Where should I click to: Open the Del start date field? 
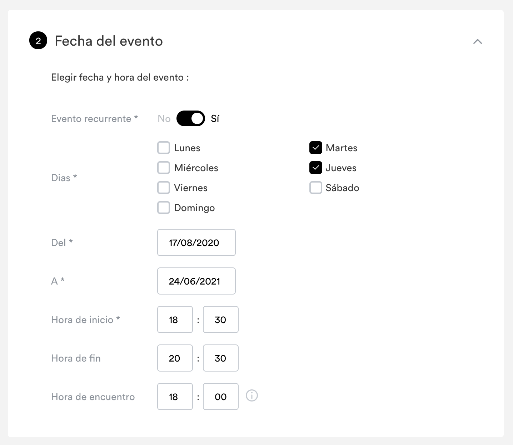pyautogui.click(x=196, y=242)
